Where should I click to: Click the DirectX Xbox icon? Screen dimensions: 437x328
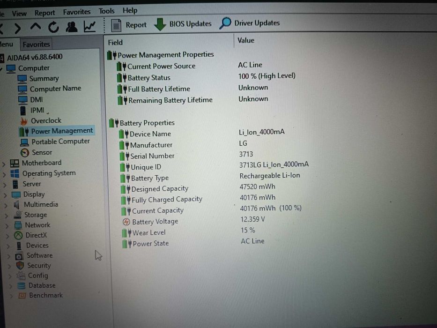[18, 235]
